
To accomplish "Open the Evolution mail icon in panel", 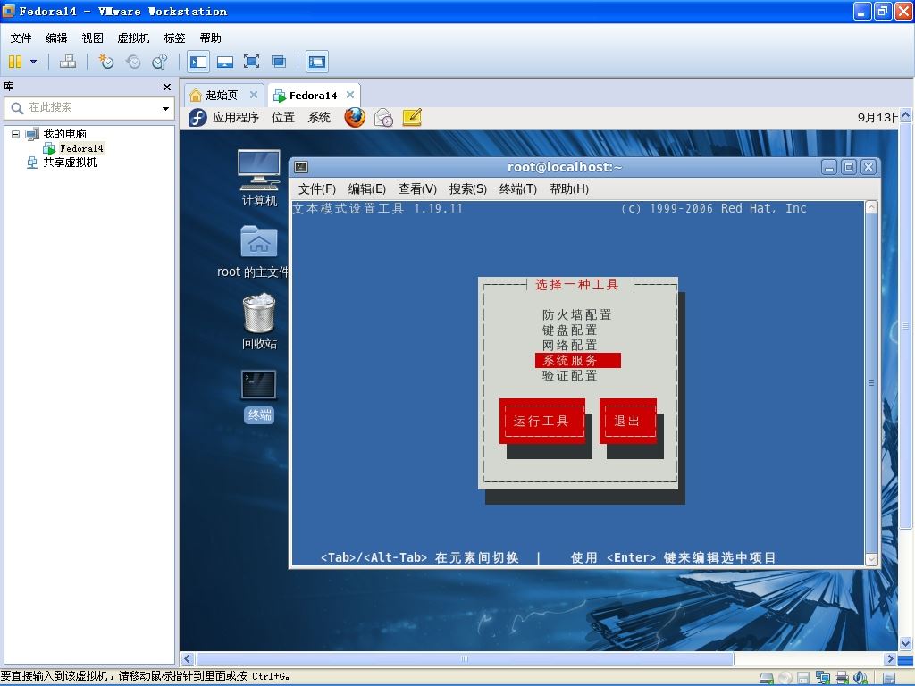I will 383,118.
